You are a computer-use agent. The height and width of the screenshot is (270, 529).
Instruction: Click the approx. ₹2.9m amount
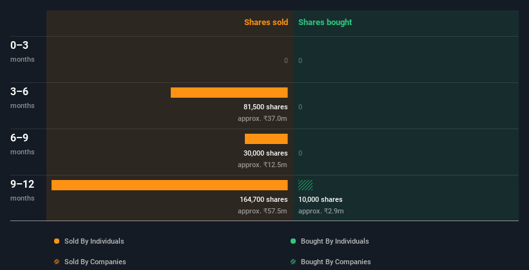(x=321, y=211)
